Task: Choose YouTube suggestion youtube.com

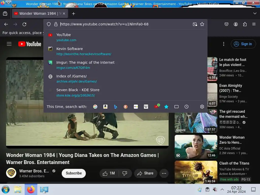Action: tap(125, 37)
